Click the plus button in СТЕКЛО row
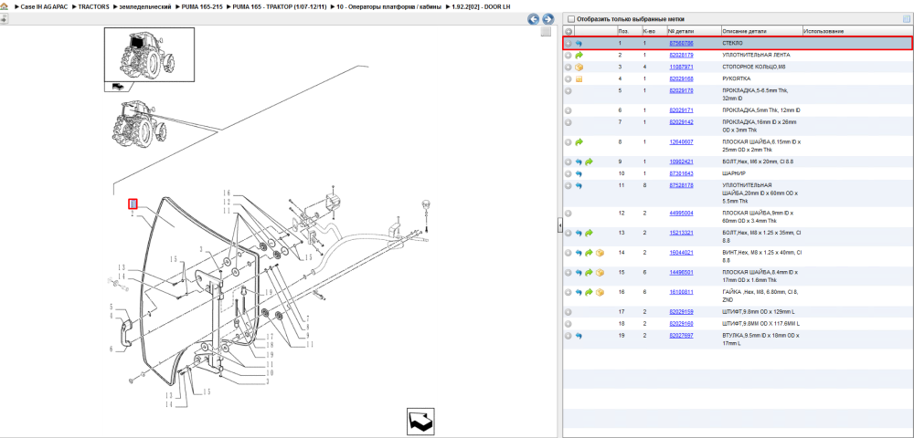Image resolution: width=914 pixels, height=438 pixels. click(569, 44)
